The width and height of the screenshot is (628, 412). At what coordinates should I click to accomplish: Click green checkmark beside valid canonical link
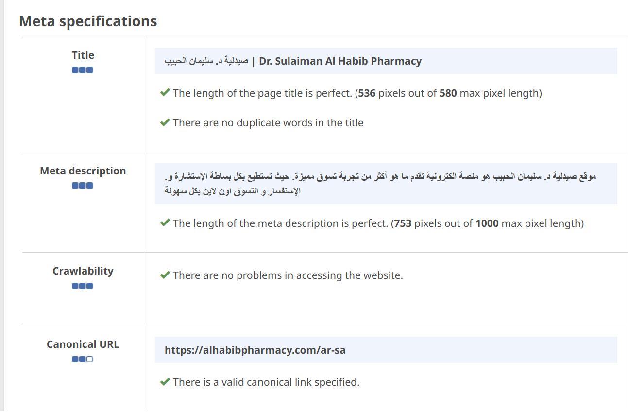point(165,381)
